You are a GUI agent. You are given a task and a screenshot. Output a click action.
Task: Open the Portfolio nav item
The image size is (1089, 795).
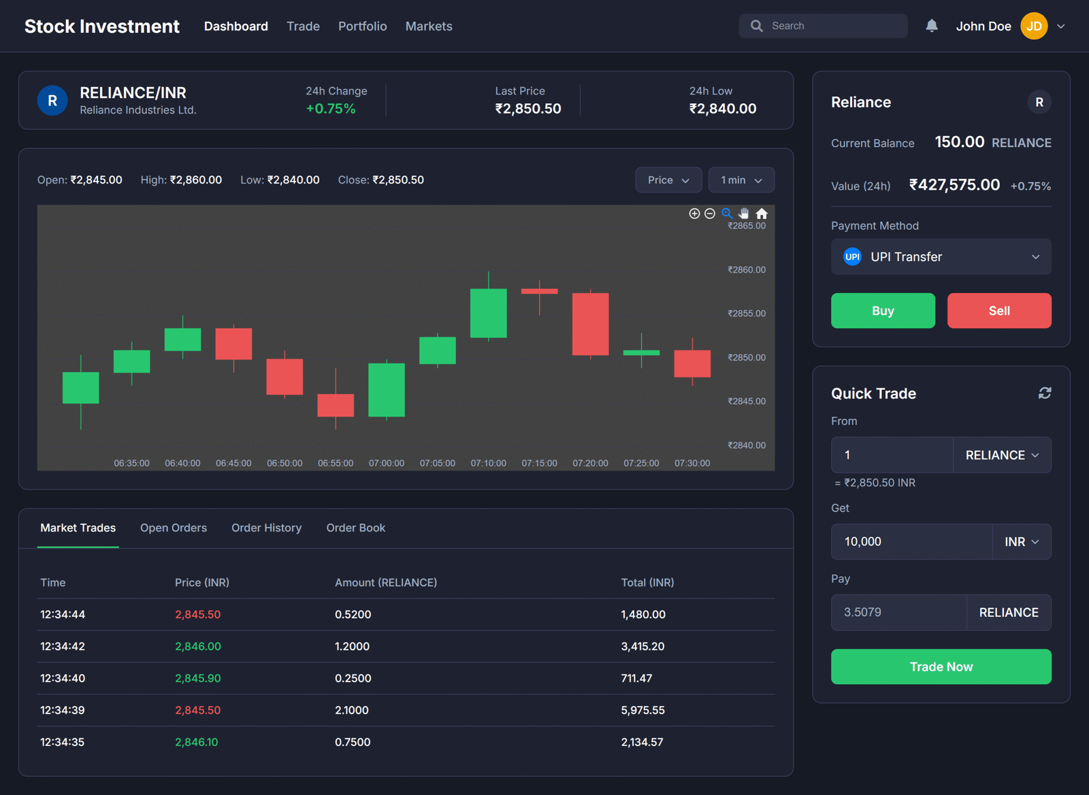[362, 27]
